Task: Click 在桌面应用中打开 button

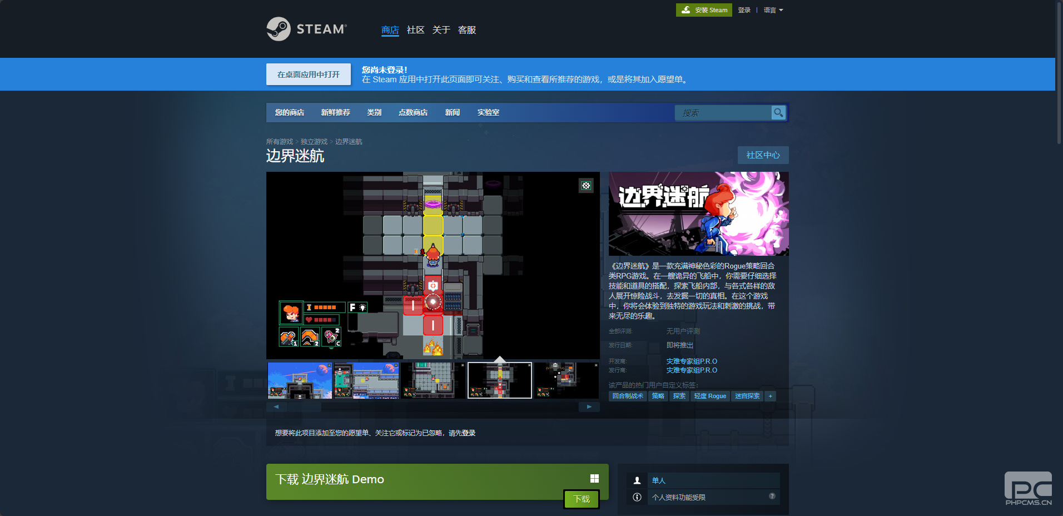Action: click(x=309, y=75)
